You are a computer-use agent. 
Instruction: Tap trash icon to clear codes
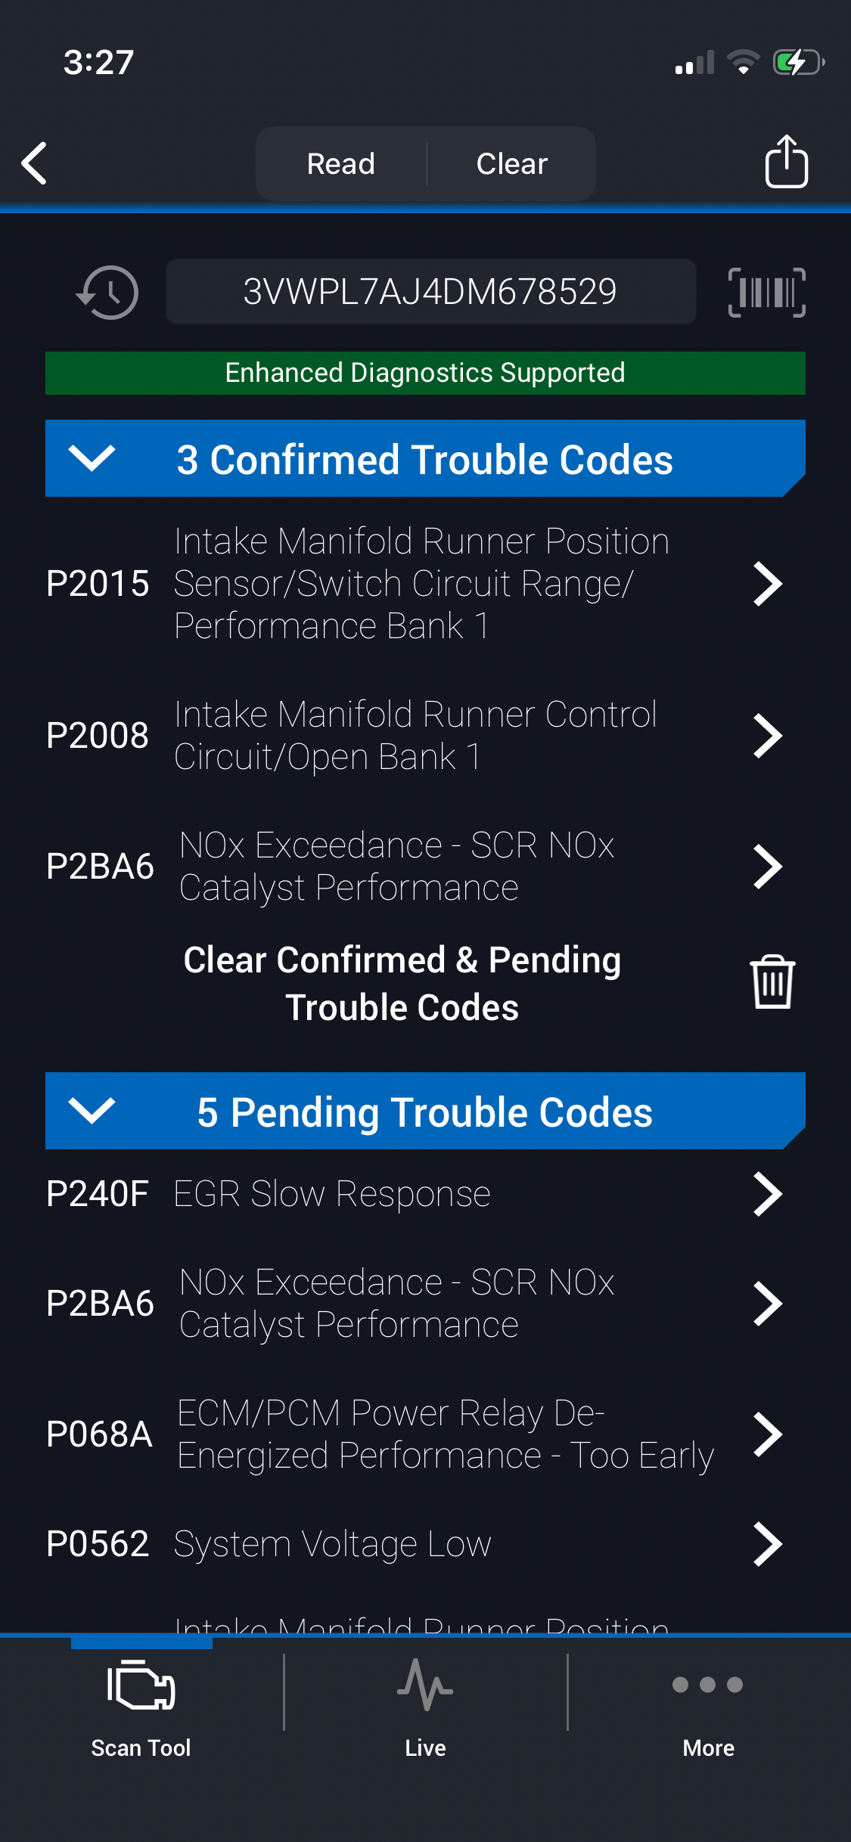point(772,982)
